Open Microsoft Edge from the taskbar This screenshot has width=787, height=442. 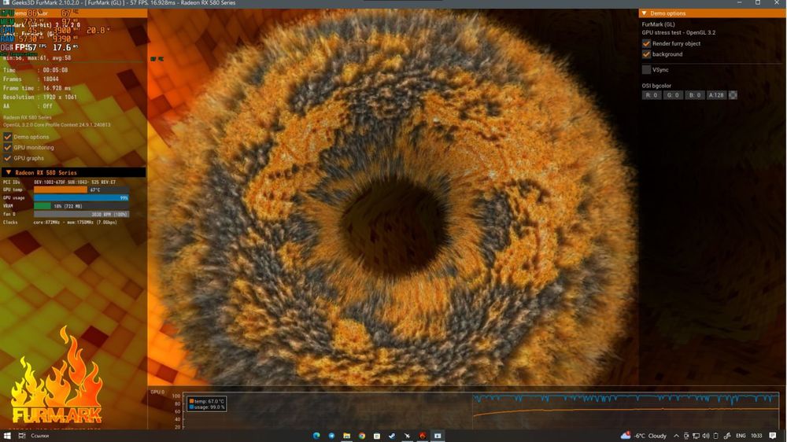tap(316, 436)
